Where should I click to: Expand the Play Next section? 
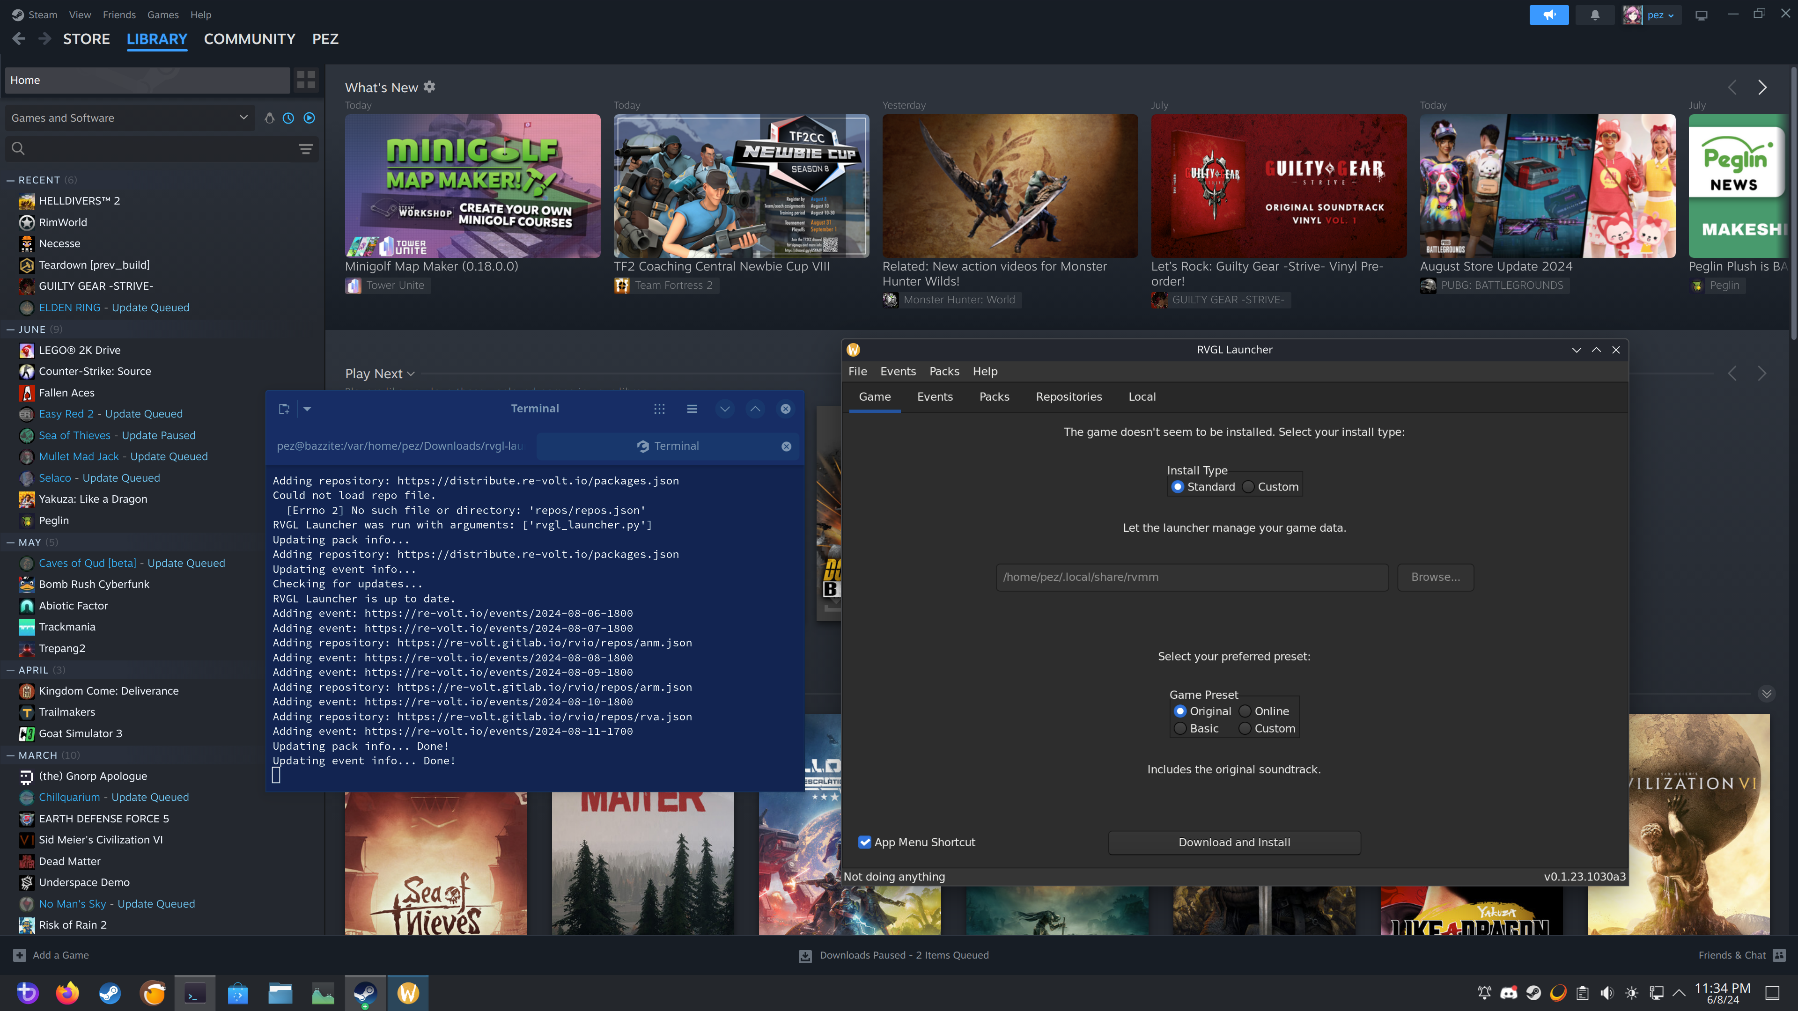411,374
